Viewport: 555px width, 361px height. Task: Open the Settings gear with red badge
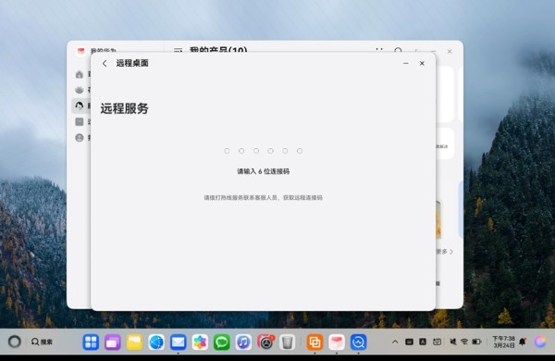point(265,342)
